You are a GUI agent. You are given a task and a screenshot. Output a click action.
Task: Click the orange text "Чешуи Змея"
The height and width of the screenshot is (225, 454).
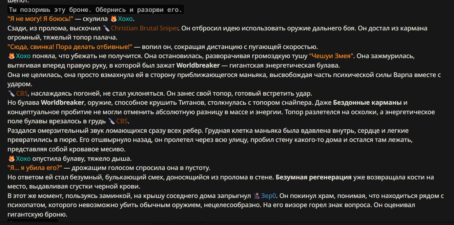tap(332, 56)
